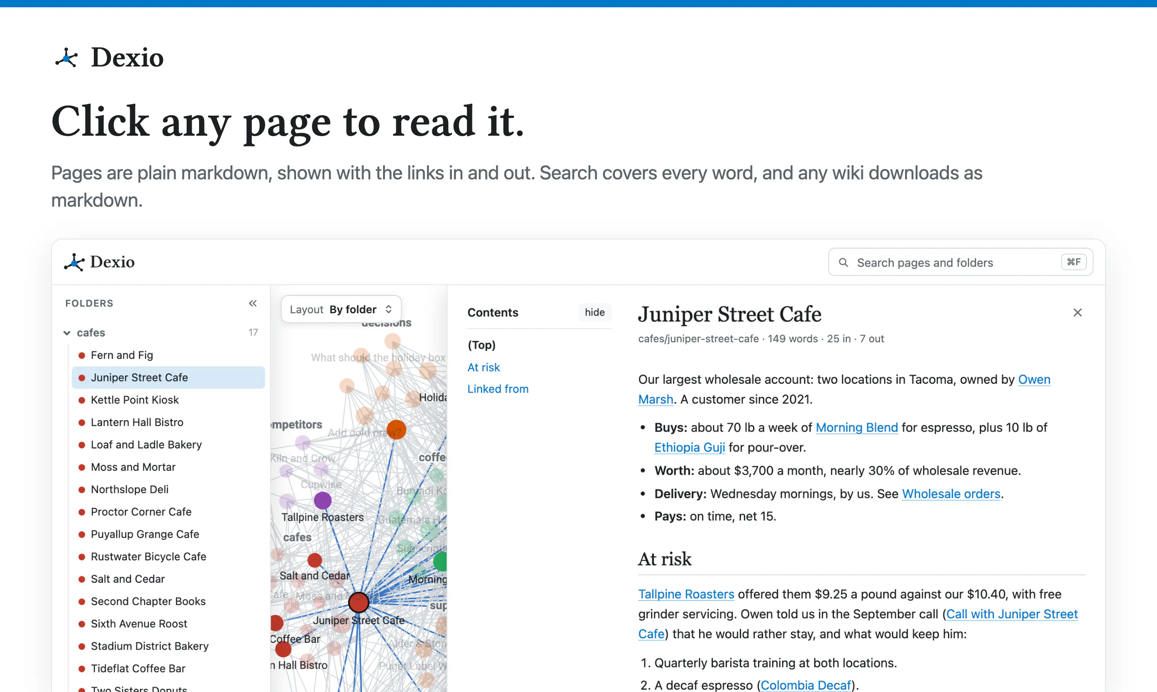Click the Juniper Street Cafe graph node
Screen dimensions: 1157x692
[359, 602]
